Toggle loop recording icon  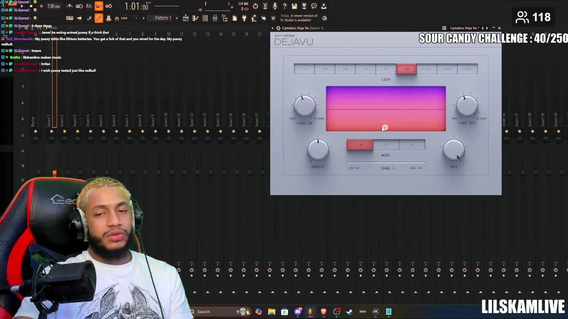[x=109, y=6]
